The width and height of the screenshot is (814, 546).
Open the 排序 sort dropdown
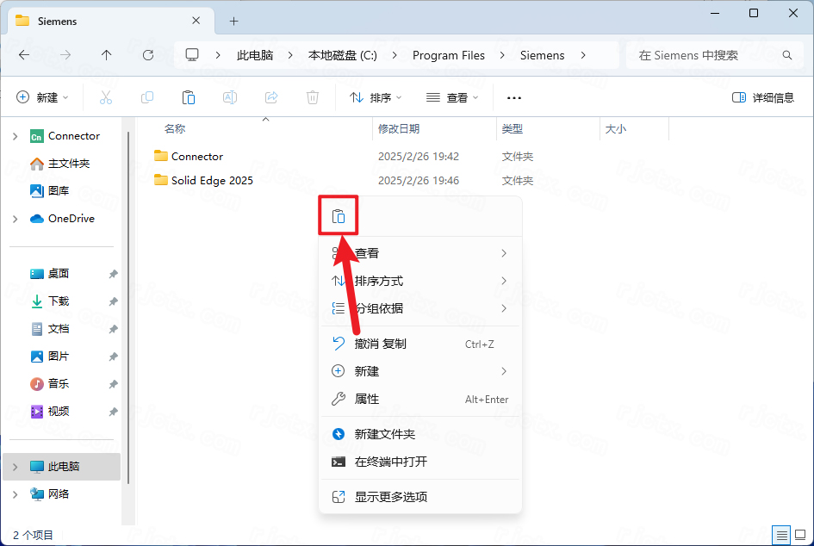376,97
